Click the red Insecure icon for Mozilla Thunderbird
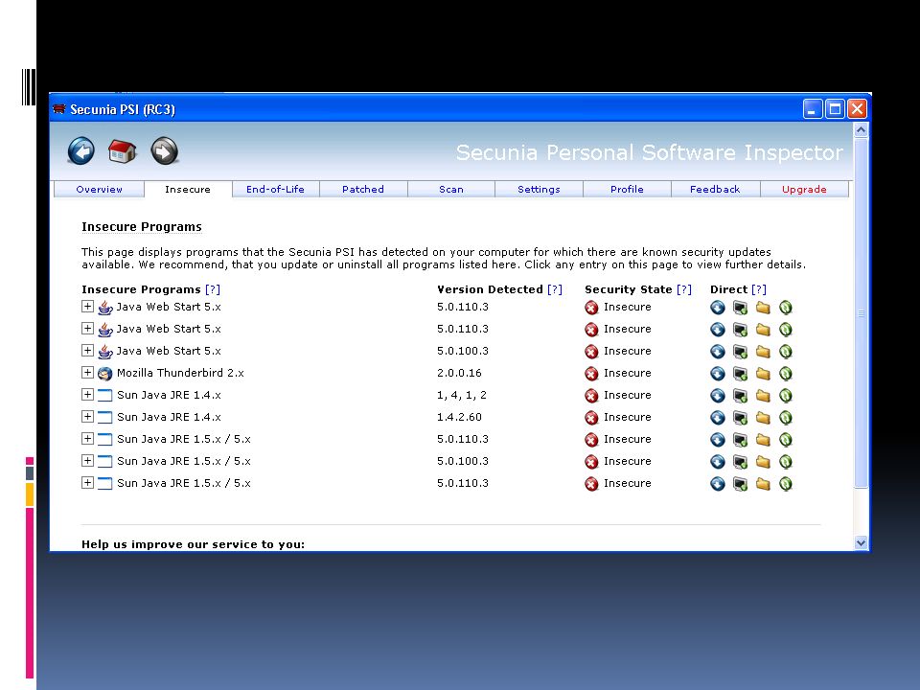Screen dimensions: 920x690 pyautogui.click(x=591, y=373)
